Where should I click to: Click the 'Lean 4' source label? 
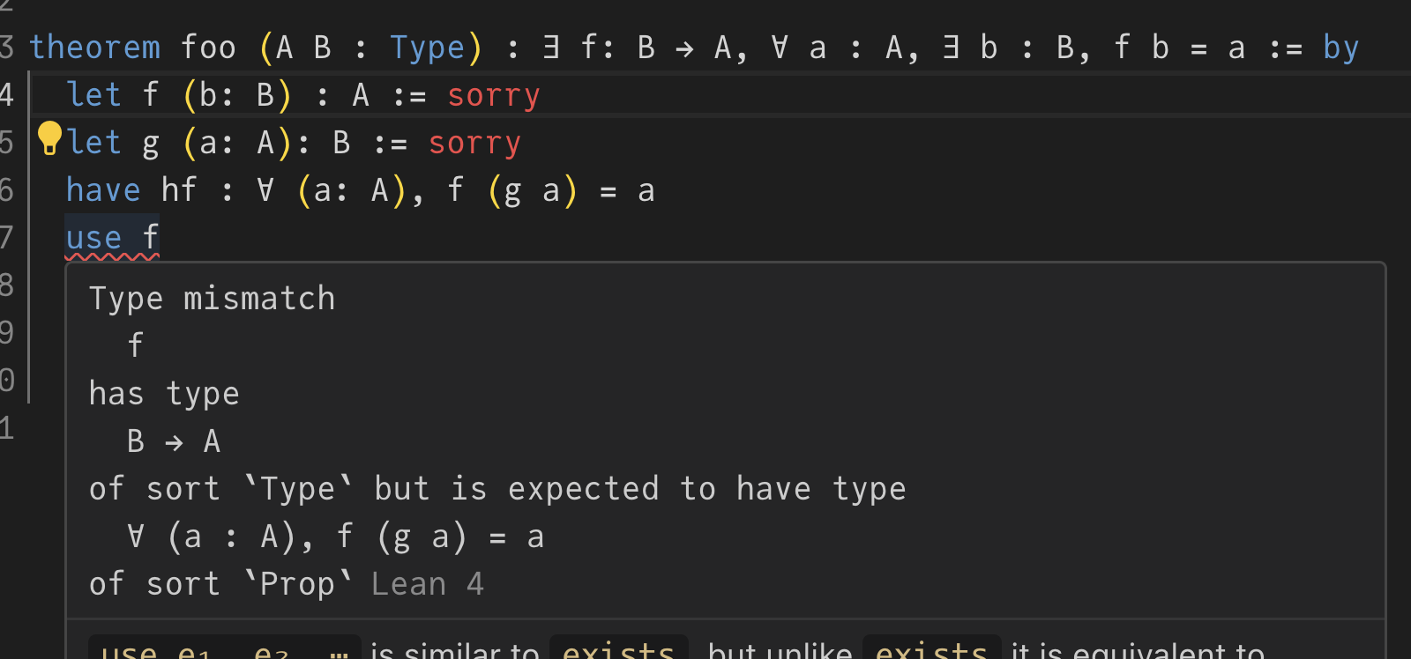coord(428,584)
